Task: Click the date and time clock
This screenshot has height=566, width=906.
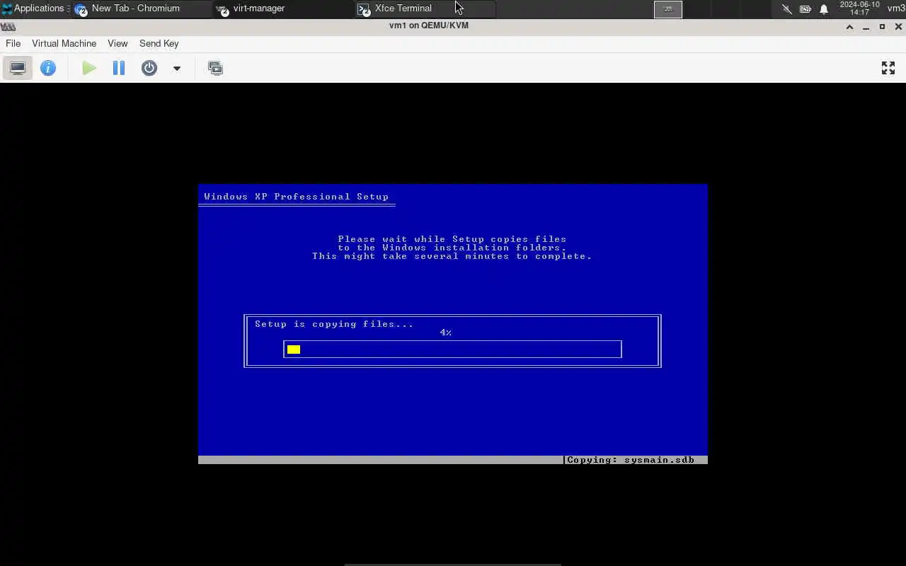Action: click(x=859, y=8)
